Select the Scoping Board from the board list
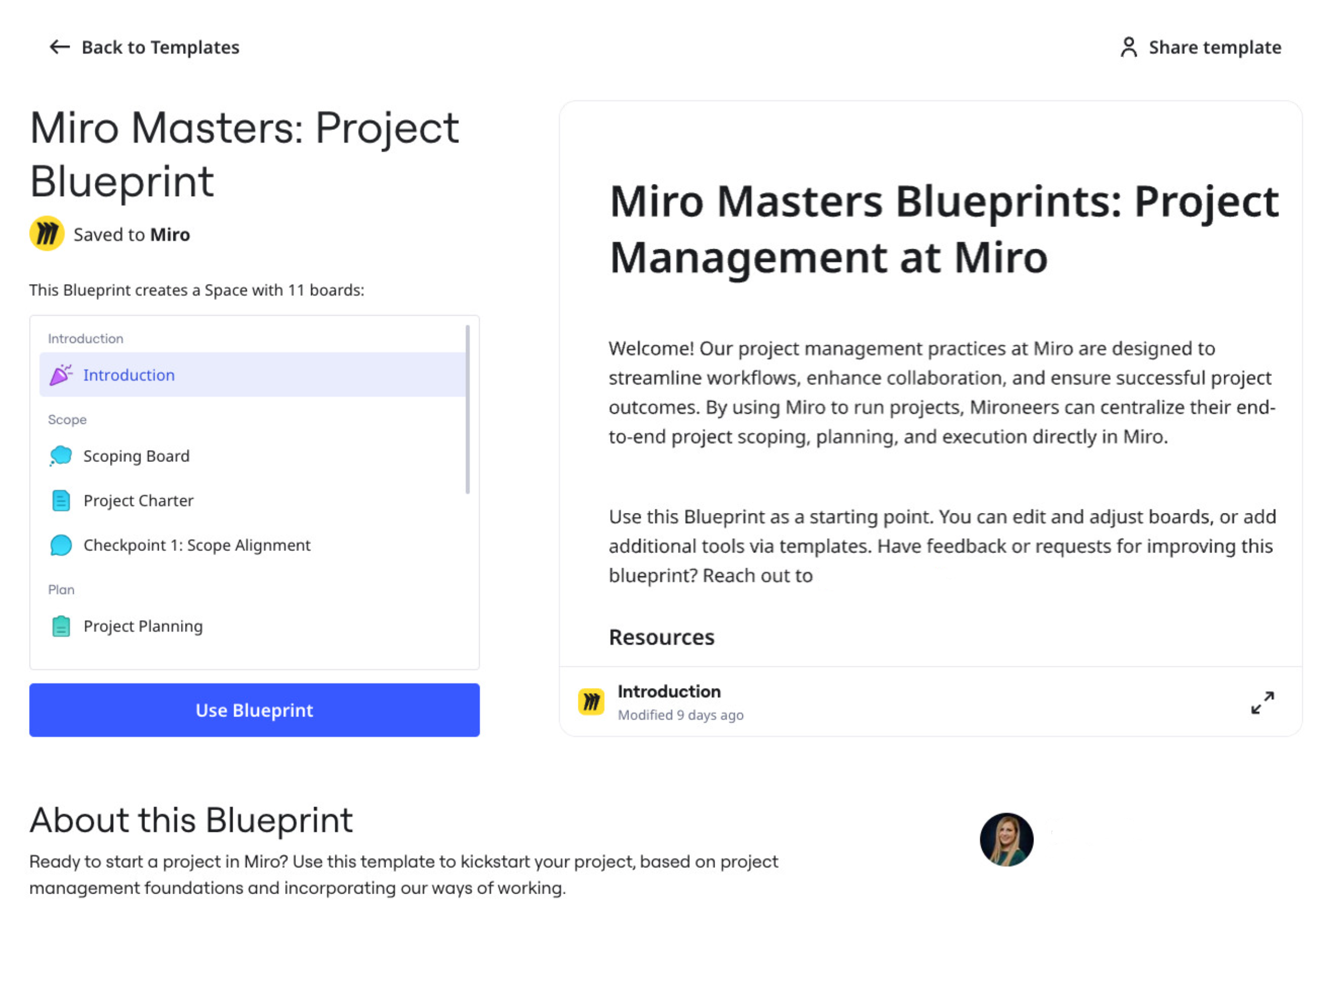 tap(136, 456)
